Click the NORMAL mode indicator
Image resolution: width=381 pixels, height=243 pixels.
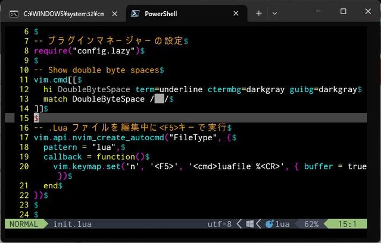23,224
